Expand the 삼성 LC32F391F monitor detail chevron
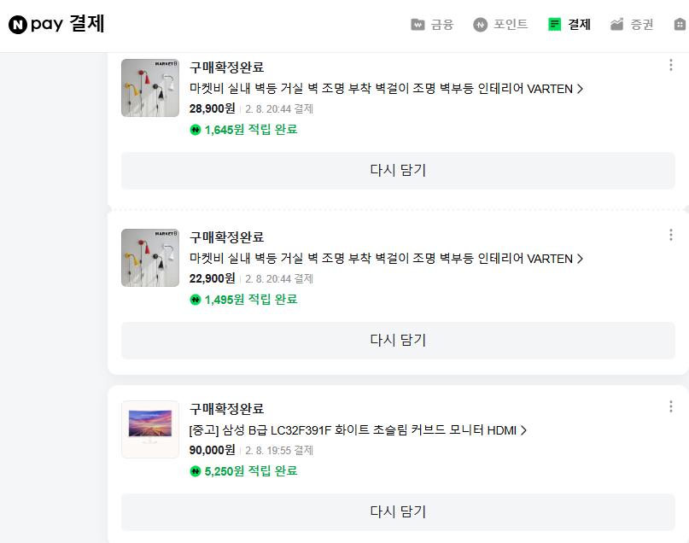This screenshot has width=689, height=543. point(523,429)
